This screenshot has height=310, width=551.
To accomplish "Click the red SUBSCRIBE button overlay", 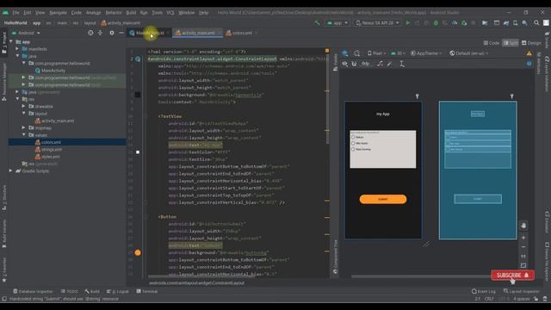I will [513, 276].
